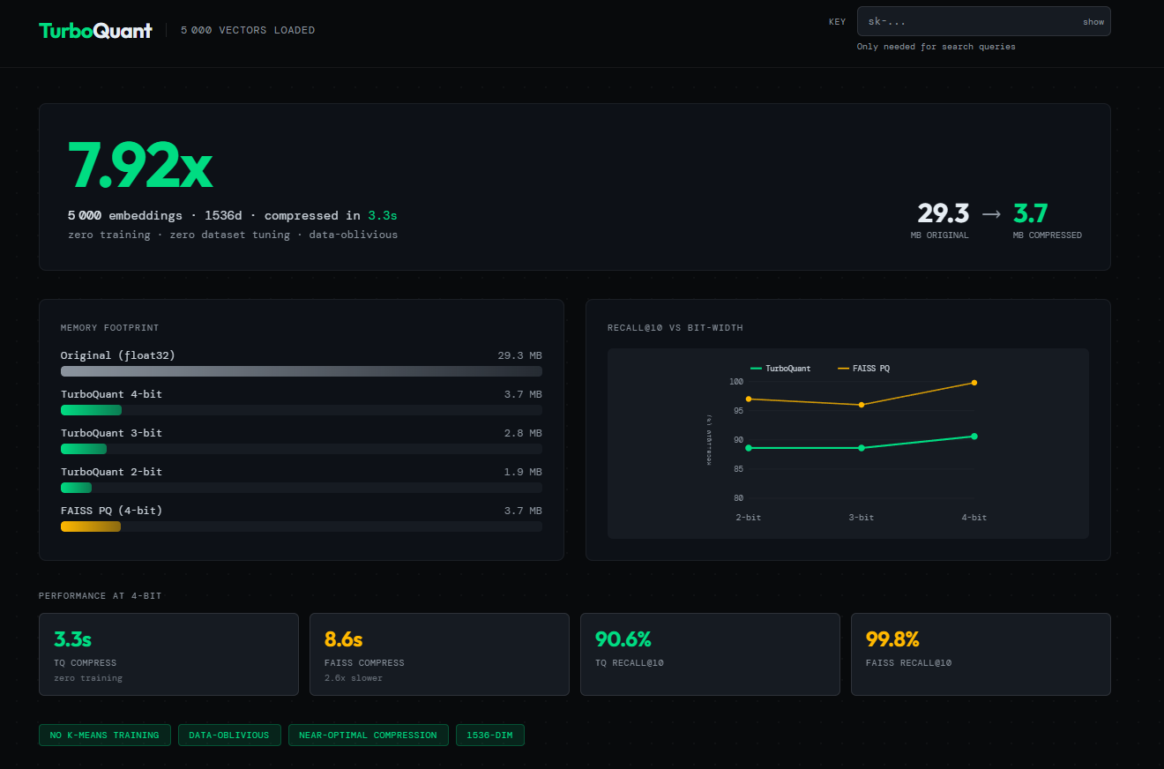The height and width of the screenshot is (769, 1164).
Task: Click the 'compressed in 3.3s' text
Action: tap(331, 215)
